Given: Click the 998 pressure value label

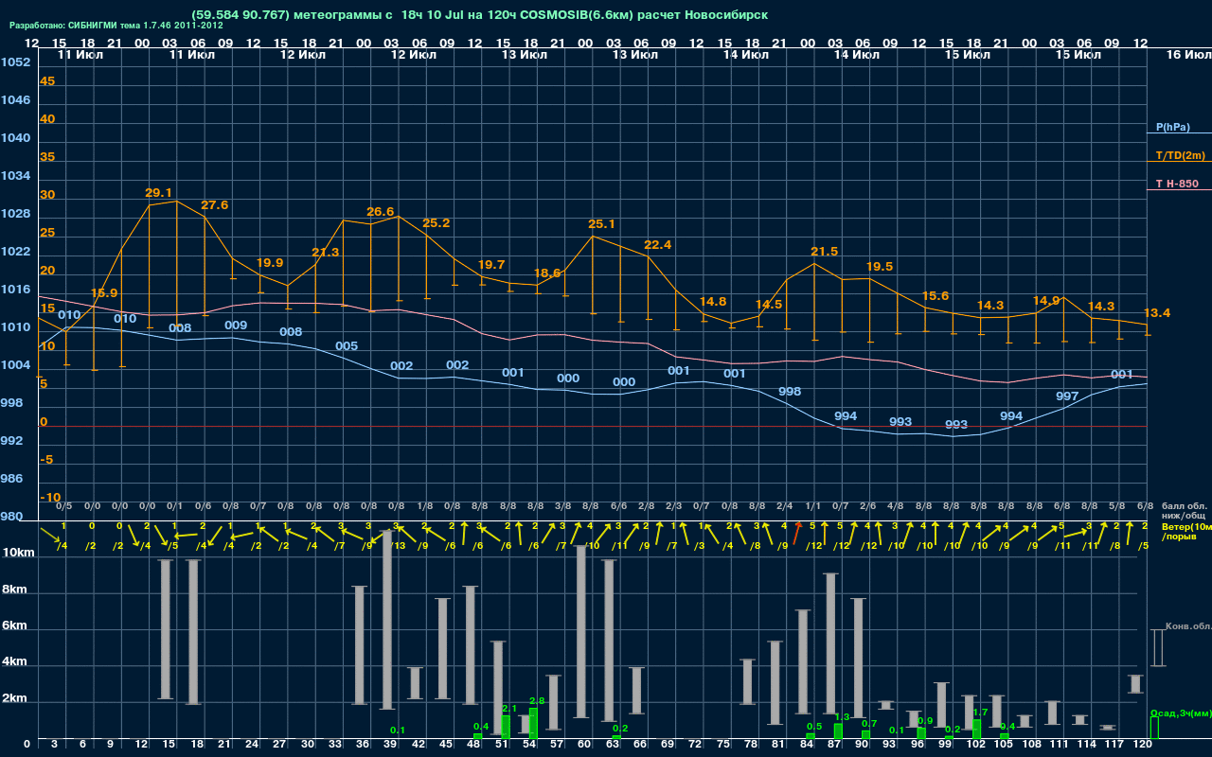Looking at the screenshot, I should pos(790,392).
